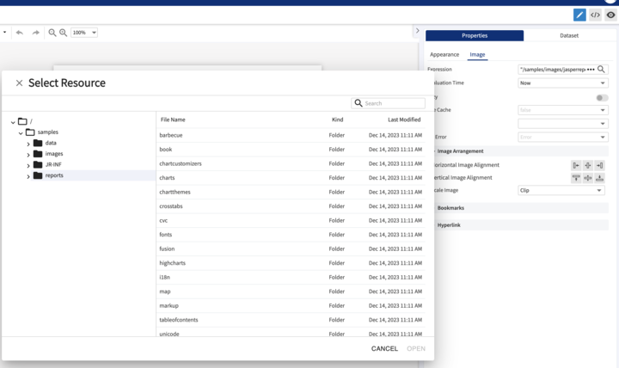This screenshot has height=368, width=619.
Task: Expand the reports folder node
Action: (28, 176)
